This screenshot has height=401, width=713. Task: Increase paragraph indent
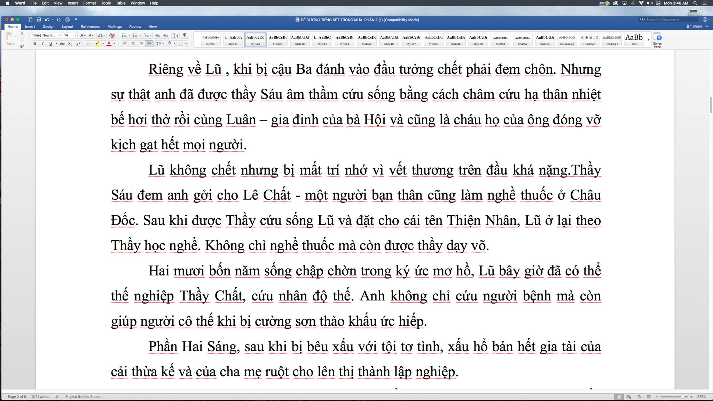point(166,35)
